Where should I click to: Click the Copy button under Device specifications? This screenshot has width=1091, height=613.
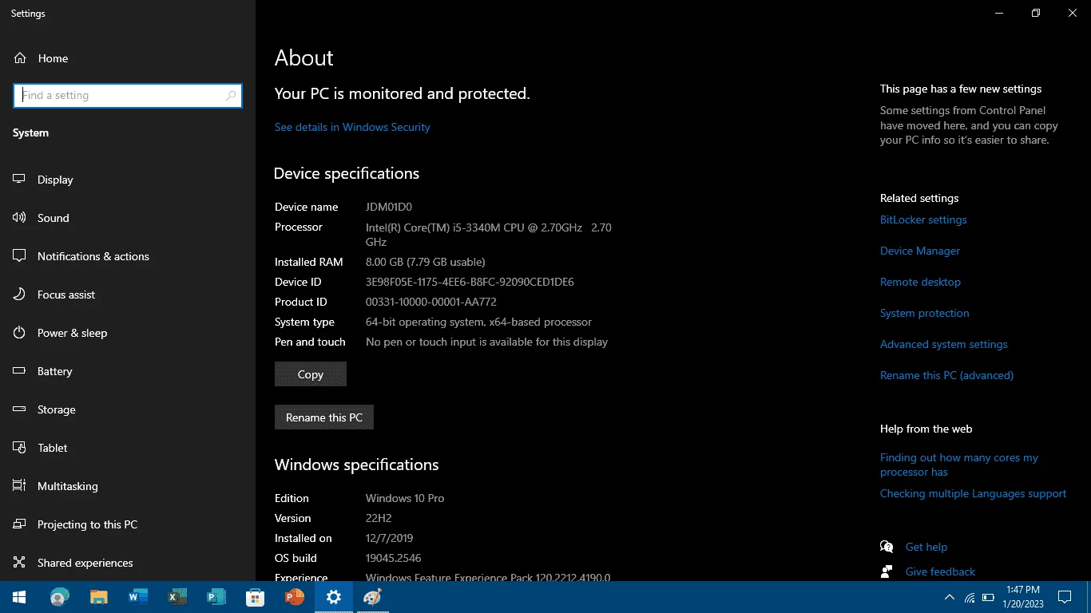point(311,374)
